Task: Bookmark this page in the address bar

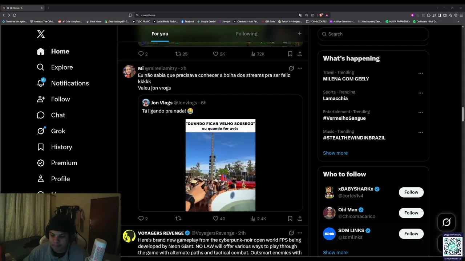Action: [x=130, y=15]
